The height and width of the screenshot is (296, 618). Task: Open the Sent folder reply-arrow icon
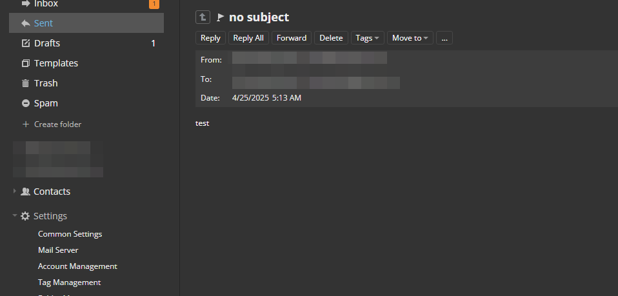point(26,23)
